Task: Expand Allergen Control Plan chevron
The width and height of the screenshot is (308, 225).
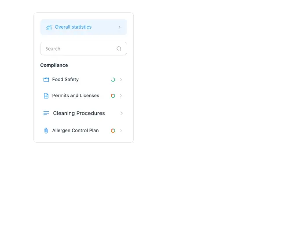Action: (x=121, y=131)
